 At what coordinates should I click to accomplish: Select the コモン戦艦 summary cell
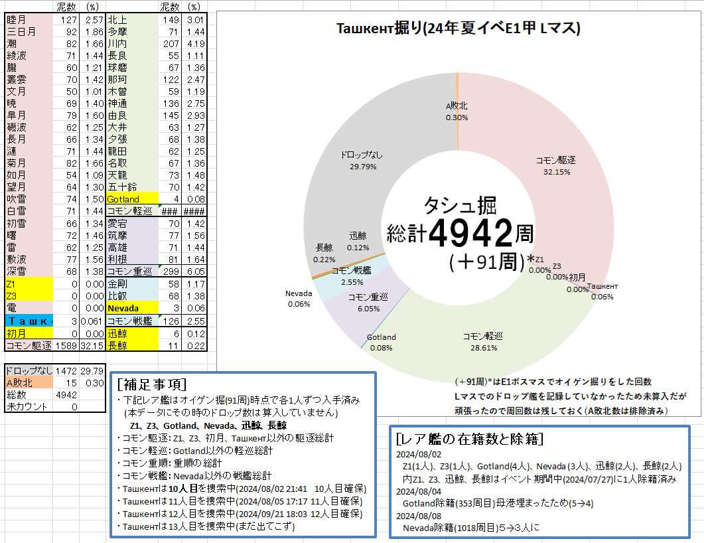click(132, 321)
